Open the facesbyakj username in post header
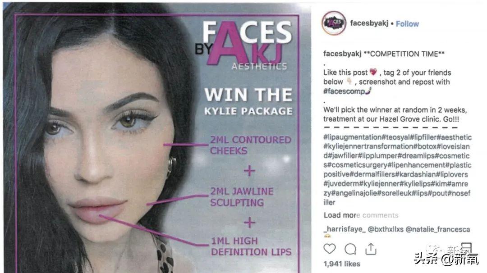The height and width of the screenshot is (273, 487). coord(369,23)
